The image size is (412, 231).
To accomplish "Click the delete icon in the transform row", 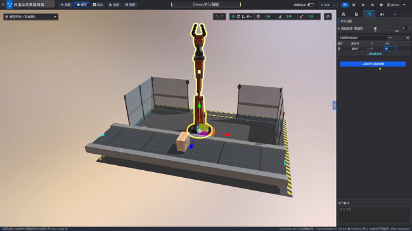I will coord(339,49).
